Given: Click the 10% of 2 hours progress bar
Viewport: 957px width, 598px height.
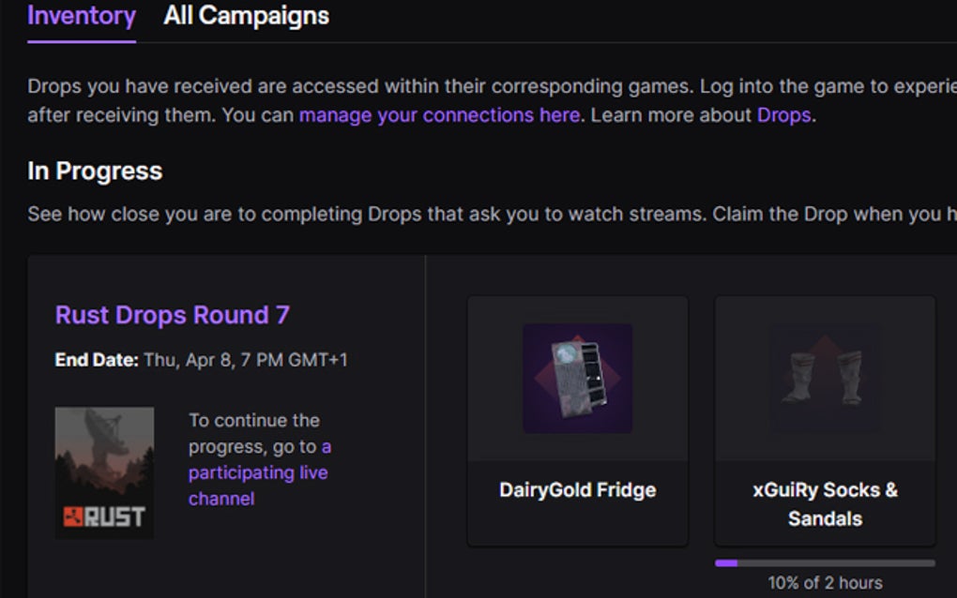Looking at the screenshot, I should click(824, 561).
